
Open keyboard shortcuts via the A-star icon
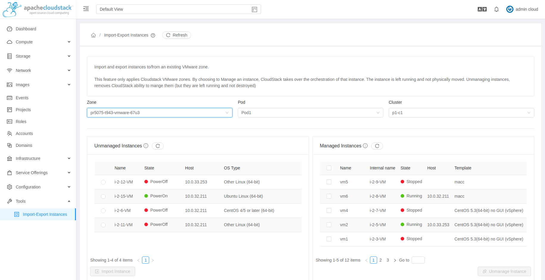[482, 9]
